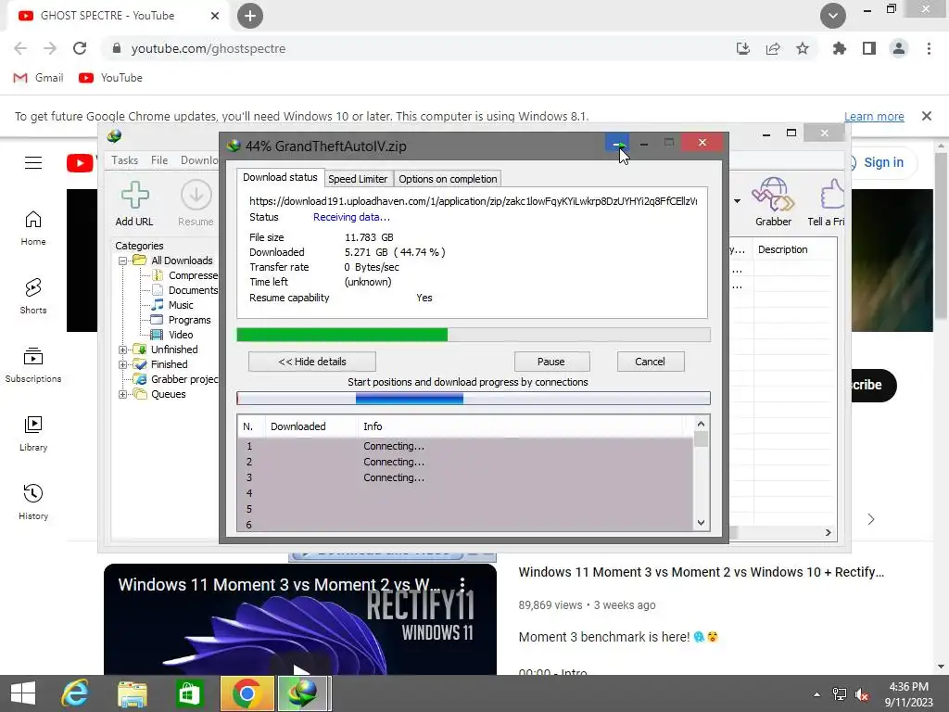Collapse All Downloads tree node

[123, 261]
